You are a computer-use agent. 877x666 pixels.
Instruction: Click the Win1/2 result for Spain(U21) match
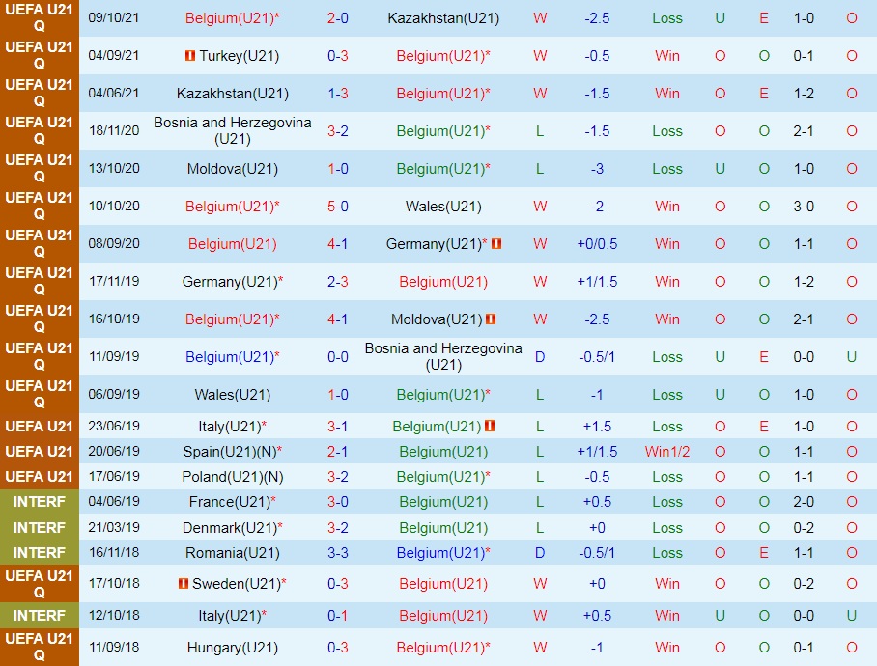[667, 452]
